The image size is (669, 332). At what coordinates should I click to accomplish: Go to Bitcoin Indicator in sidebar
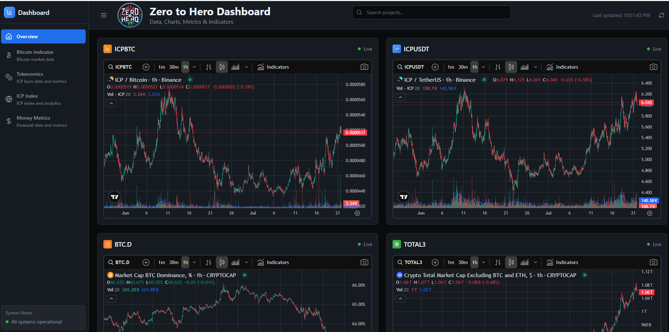(x=43, y=55)
